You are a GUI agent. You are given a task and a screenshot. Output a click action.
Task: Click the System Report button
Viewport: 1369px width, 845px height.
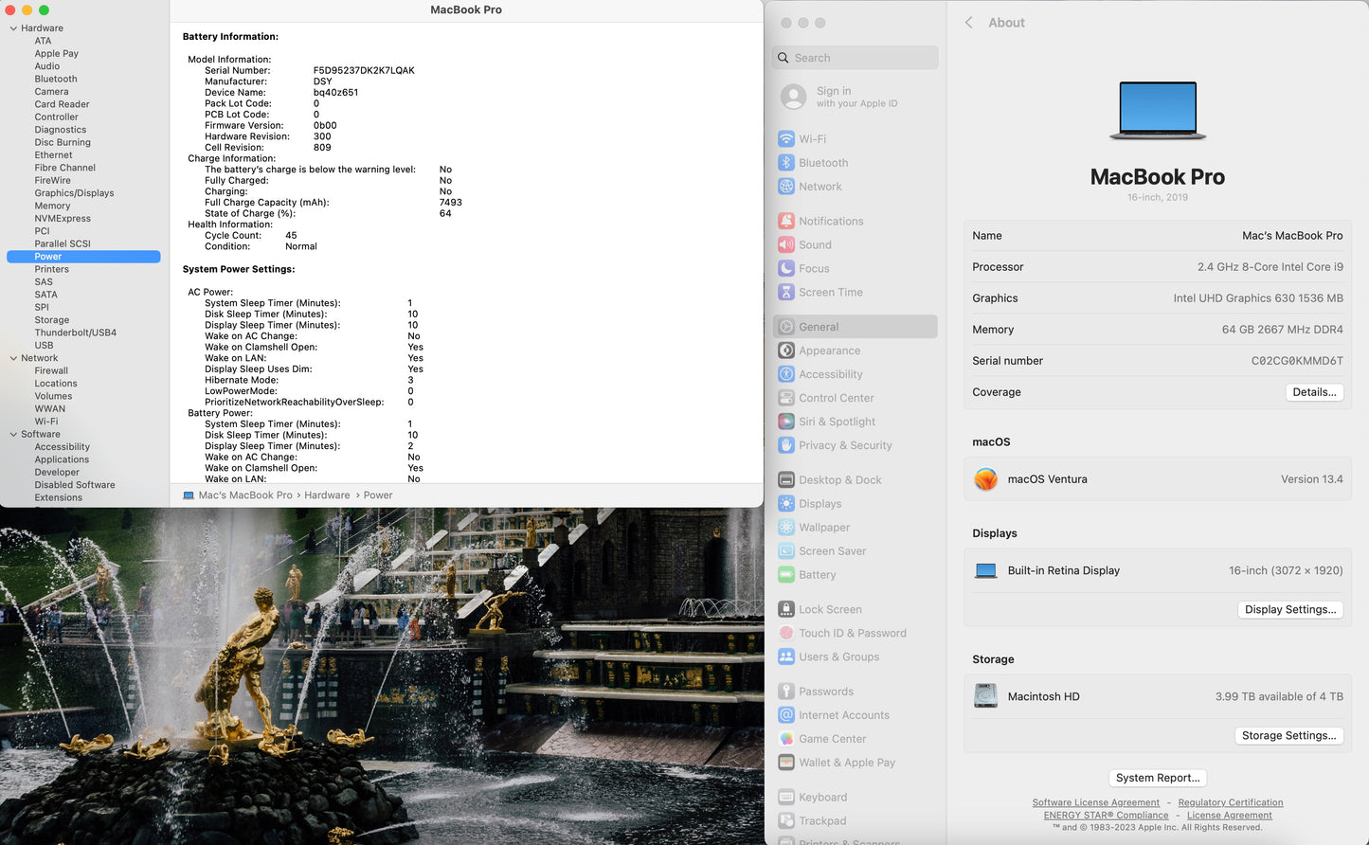(x=1158, y=778)
